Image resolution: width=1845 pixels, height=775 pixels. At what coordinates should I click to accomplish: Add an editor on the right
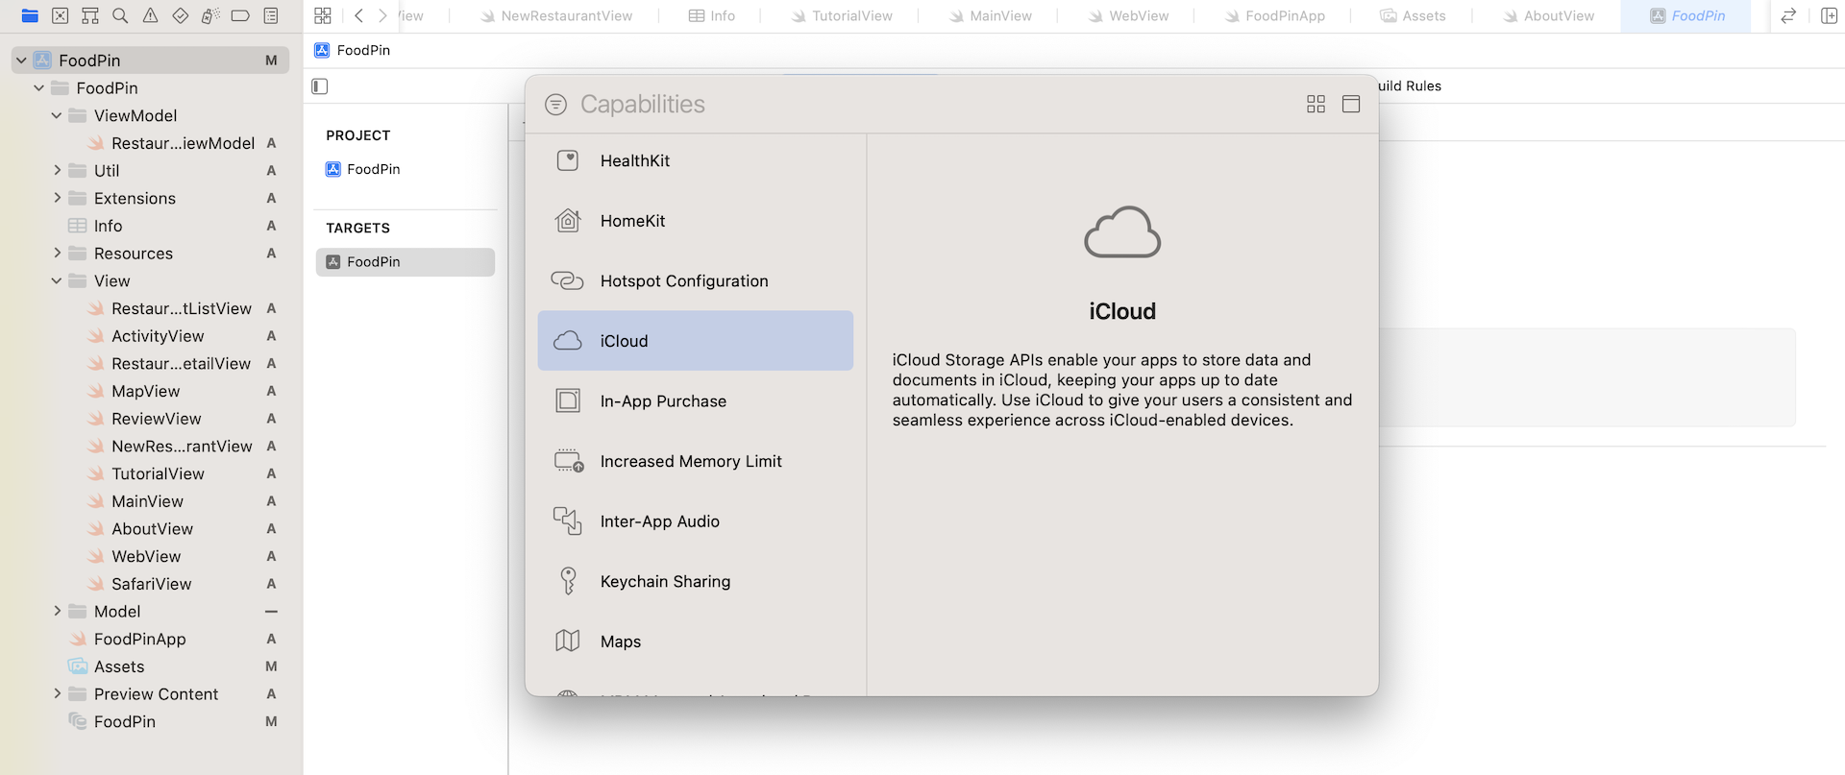(1830, 15)
